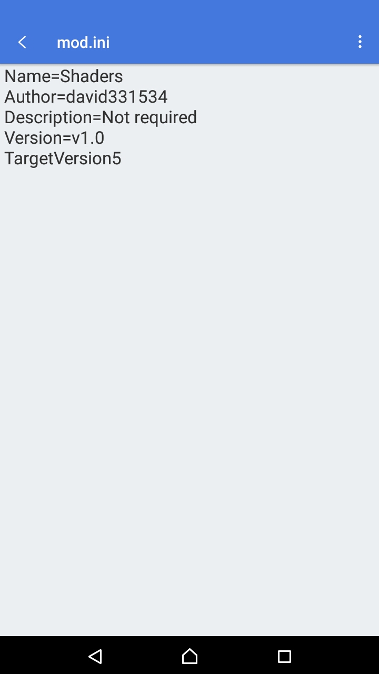Screen dimensions: 379x674
Task: Place the cursor on the Name=Shaders line
Action: [64, 76]
